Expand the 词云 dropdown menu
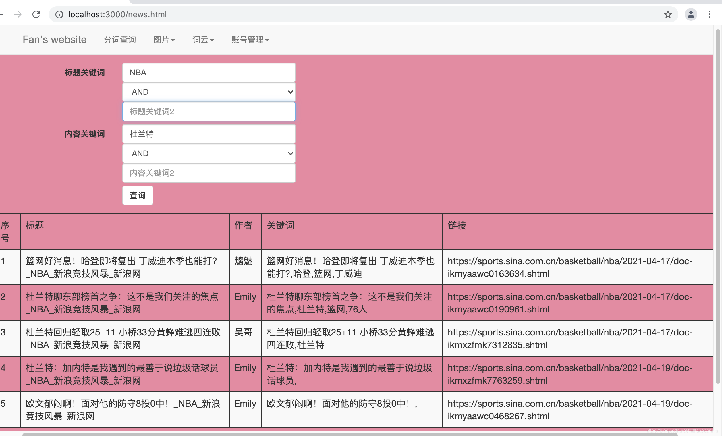Screen dimensions: 722x436 pyautogui.click(x=203, y=40)
